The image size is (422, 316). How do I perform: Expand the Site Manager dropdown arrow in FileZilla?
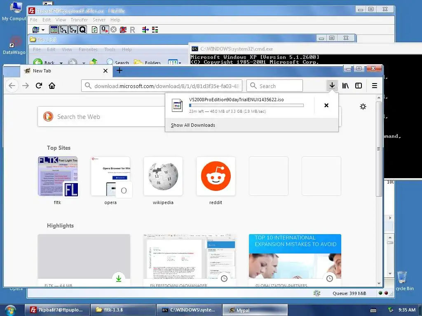[x=43, y=30]
